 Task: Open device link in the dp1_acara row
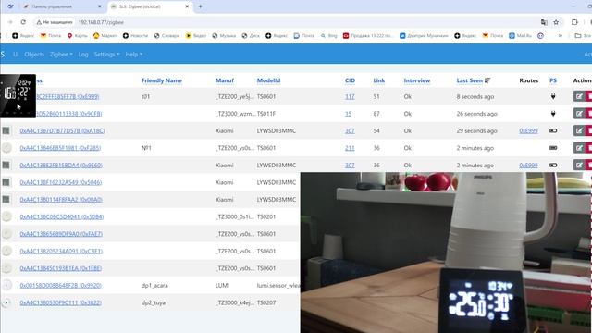[61, 286]
